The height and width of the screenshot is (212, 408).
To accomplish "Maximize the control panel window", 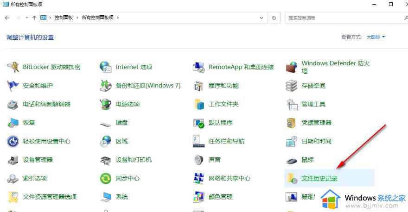I will 391,4.
